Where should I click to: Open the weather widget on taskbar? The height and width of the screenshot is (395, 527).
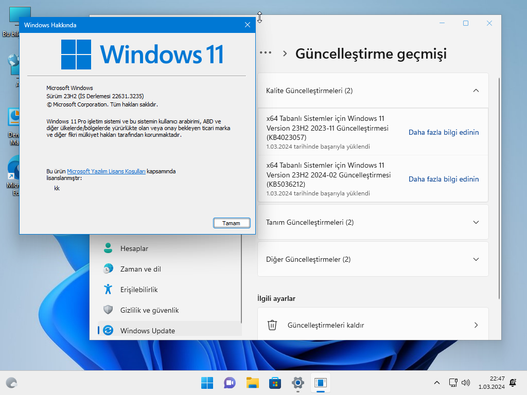[12, 383]
